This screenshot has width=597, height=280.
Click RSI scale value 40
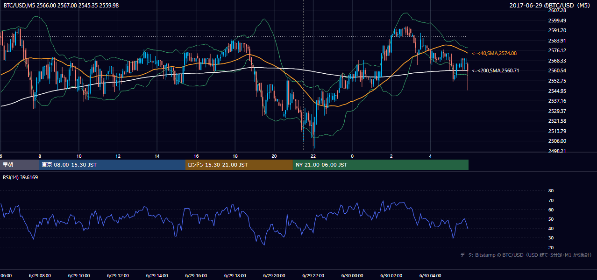pyautogui.click(x=551, y=228)
